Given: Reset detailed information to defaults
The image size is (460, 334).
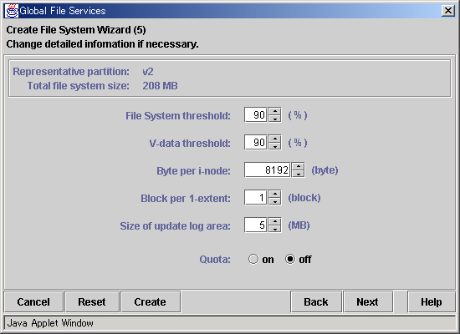Looking at the screenshot, I should (x=92, y=301).
